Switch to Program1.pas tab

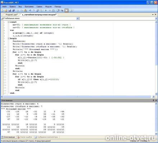11,15
